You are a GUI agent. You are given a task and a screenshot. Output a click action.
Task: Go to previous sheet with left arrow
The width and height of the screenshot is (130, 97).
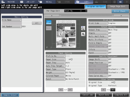52,16
